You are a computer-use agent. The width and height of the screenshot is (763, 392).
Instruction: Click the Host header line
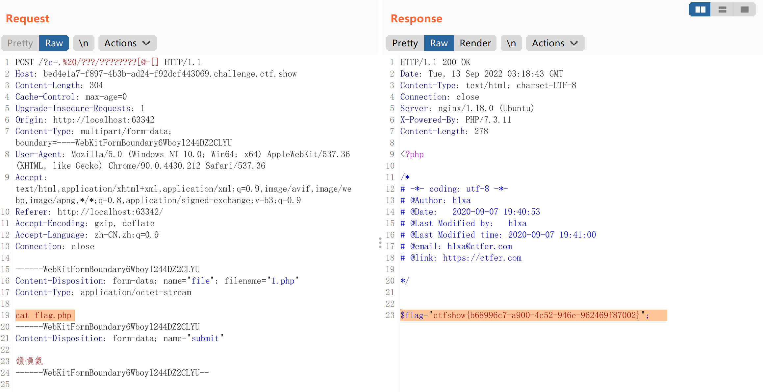pos(156,74)
